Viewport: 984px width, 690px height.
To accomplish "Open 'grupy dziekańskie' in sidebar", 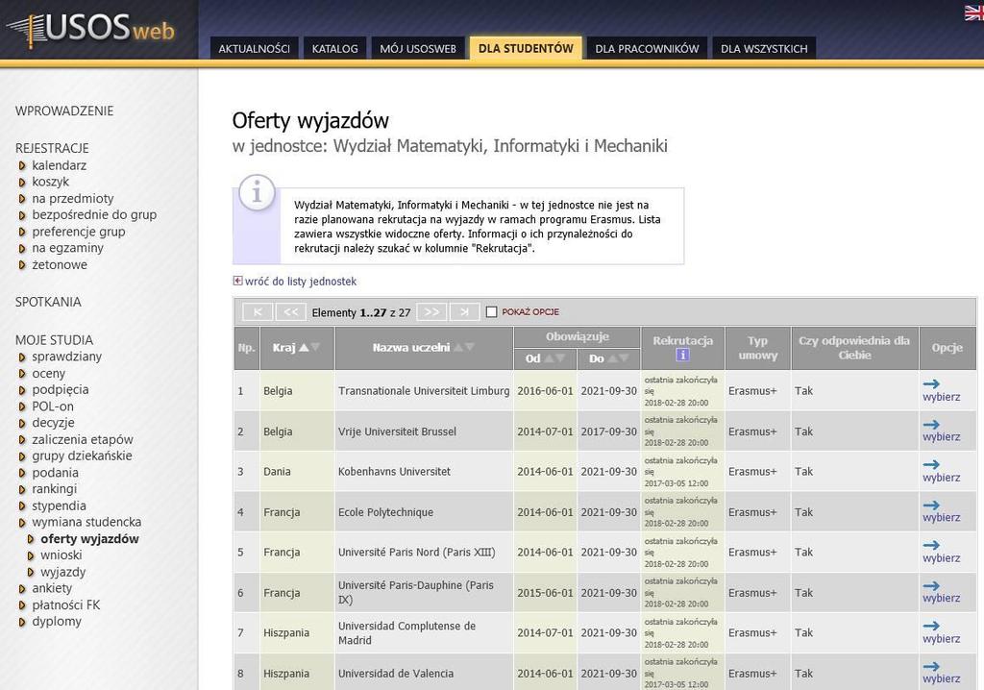I will [82, 456].
